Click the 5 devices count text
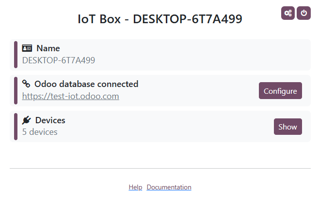Image resolution: width=319 pixels, height=202 pixels. (40, 132)
